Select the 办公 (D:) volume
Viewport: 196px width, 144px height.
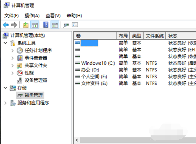coord(90,70)
